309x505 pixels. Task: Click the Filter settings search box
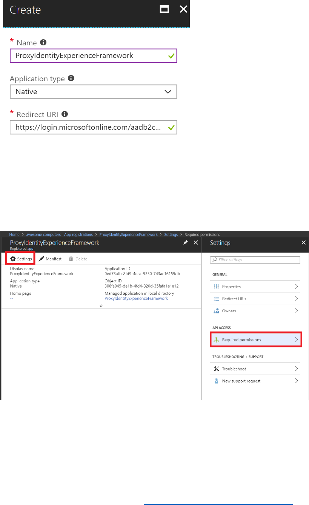coord(255,260)
